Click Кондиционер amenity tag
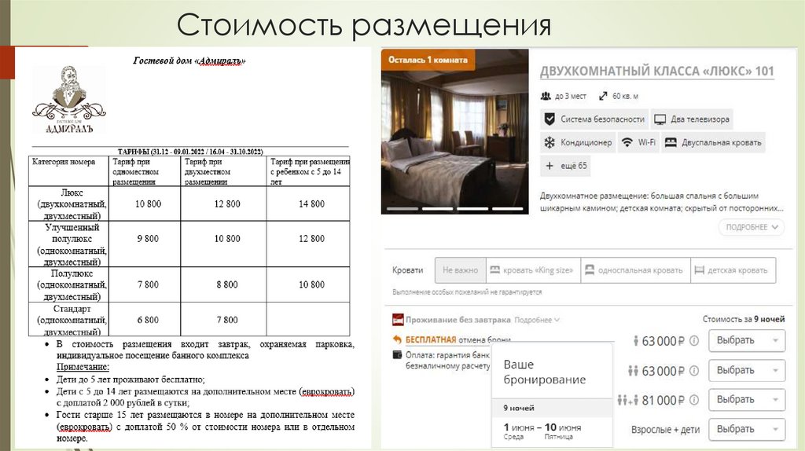The width and height of the screenshot is (805, 451). [578, 143]
